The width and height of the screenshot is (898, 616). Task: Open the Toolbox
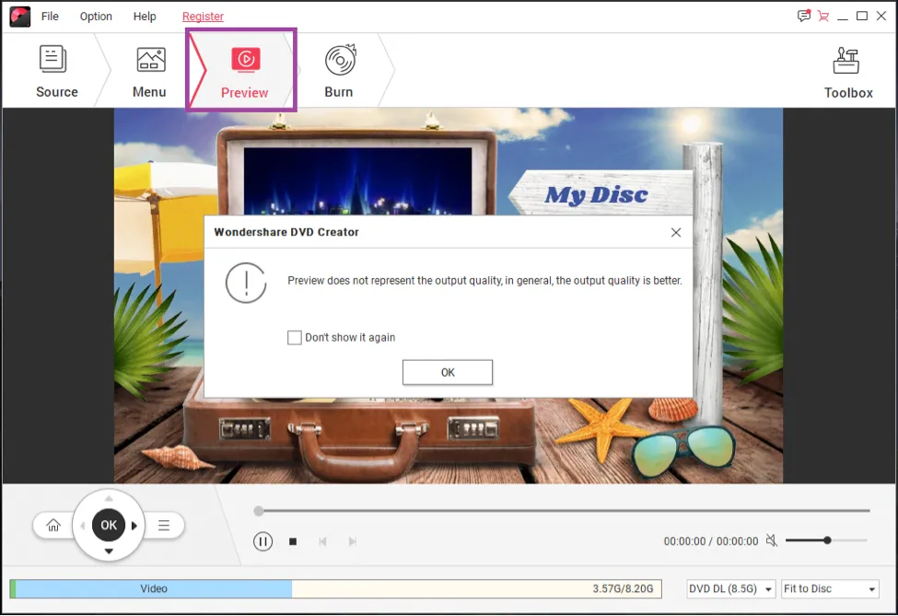click(848, 73)
